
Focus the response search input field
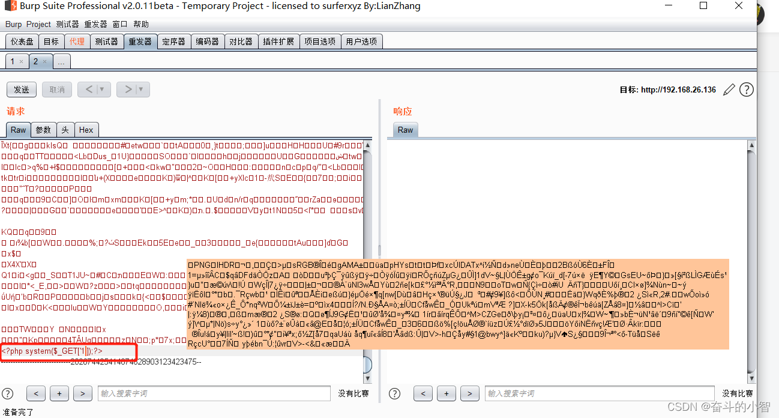[x=599, y=393]
